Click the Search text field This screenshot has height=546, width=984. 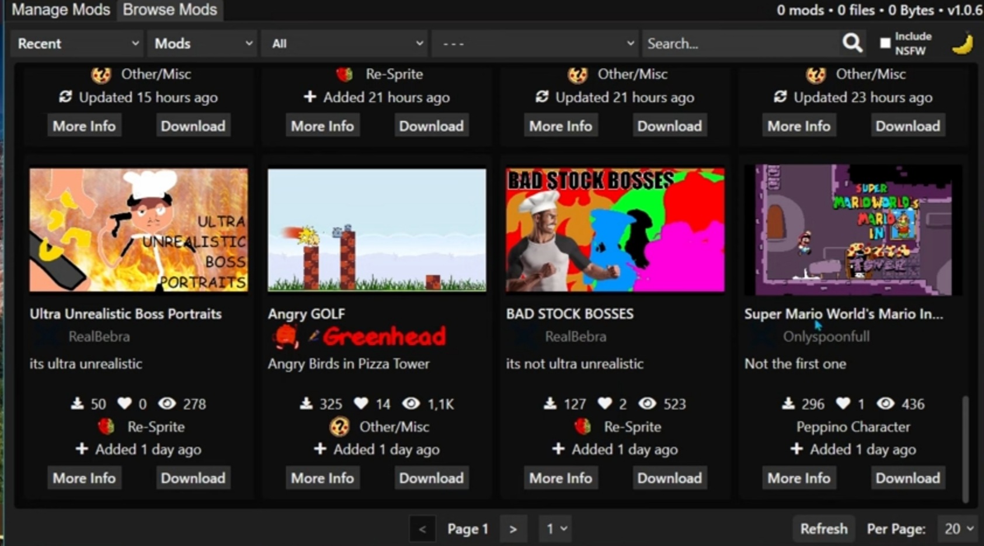tap(740, 43)
